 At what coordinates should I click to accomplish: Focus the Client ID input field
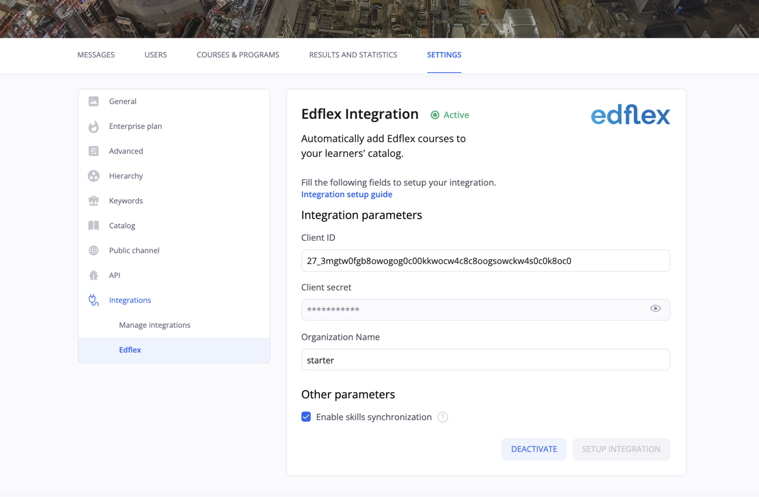486,260
